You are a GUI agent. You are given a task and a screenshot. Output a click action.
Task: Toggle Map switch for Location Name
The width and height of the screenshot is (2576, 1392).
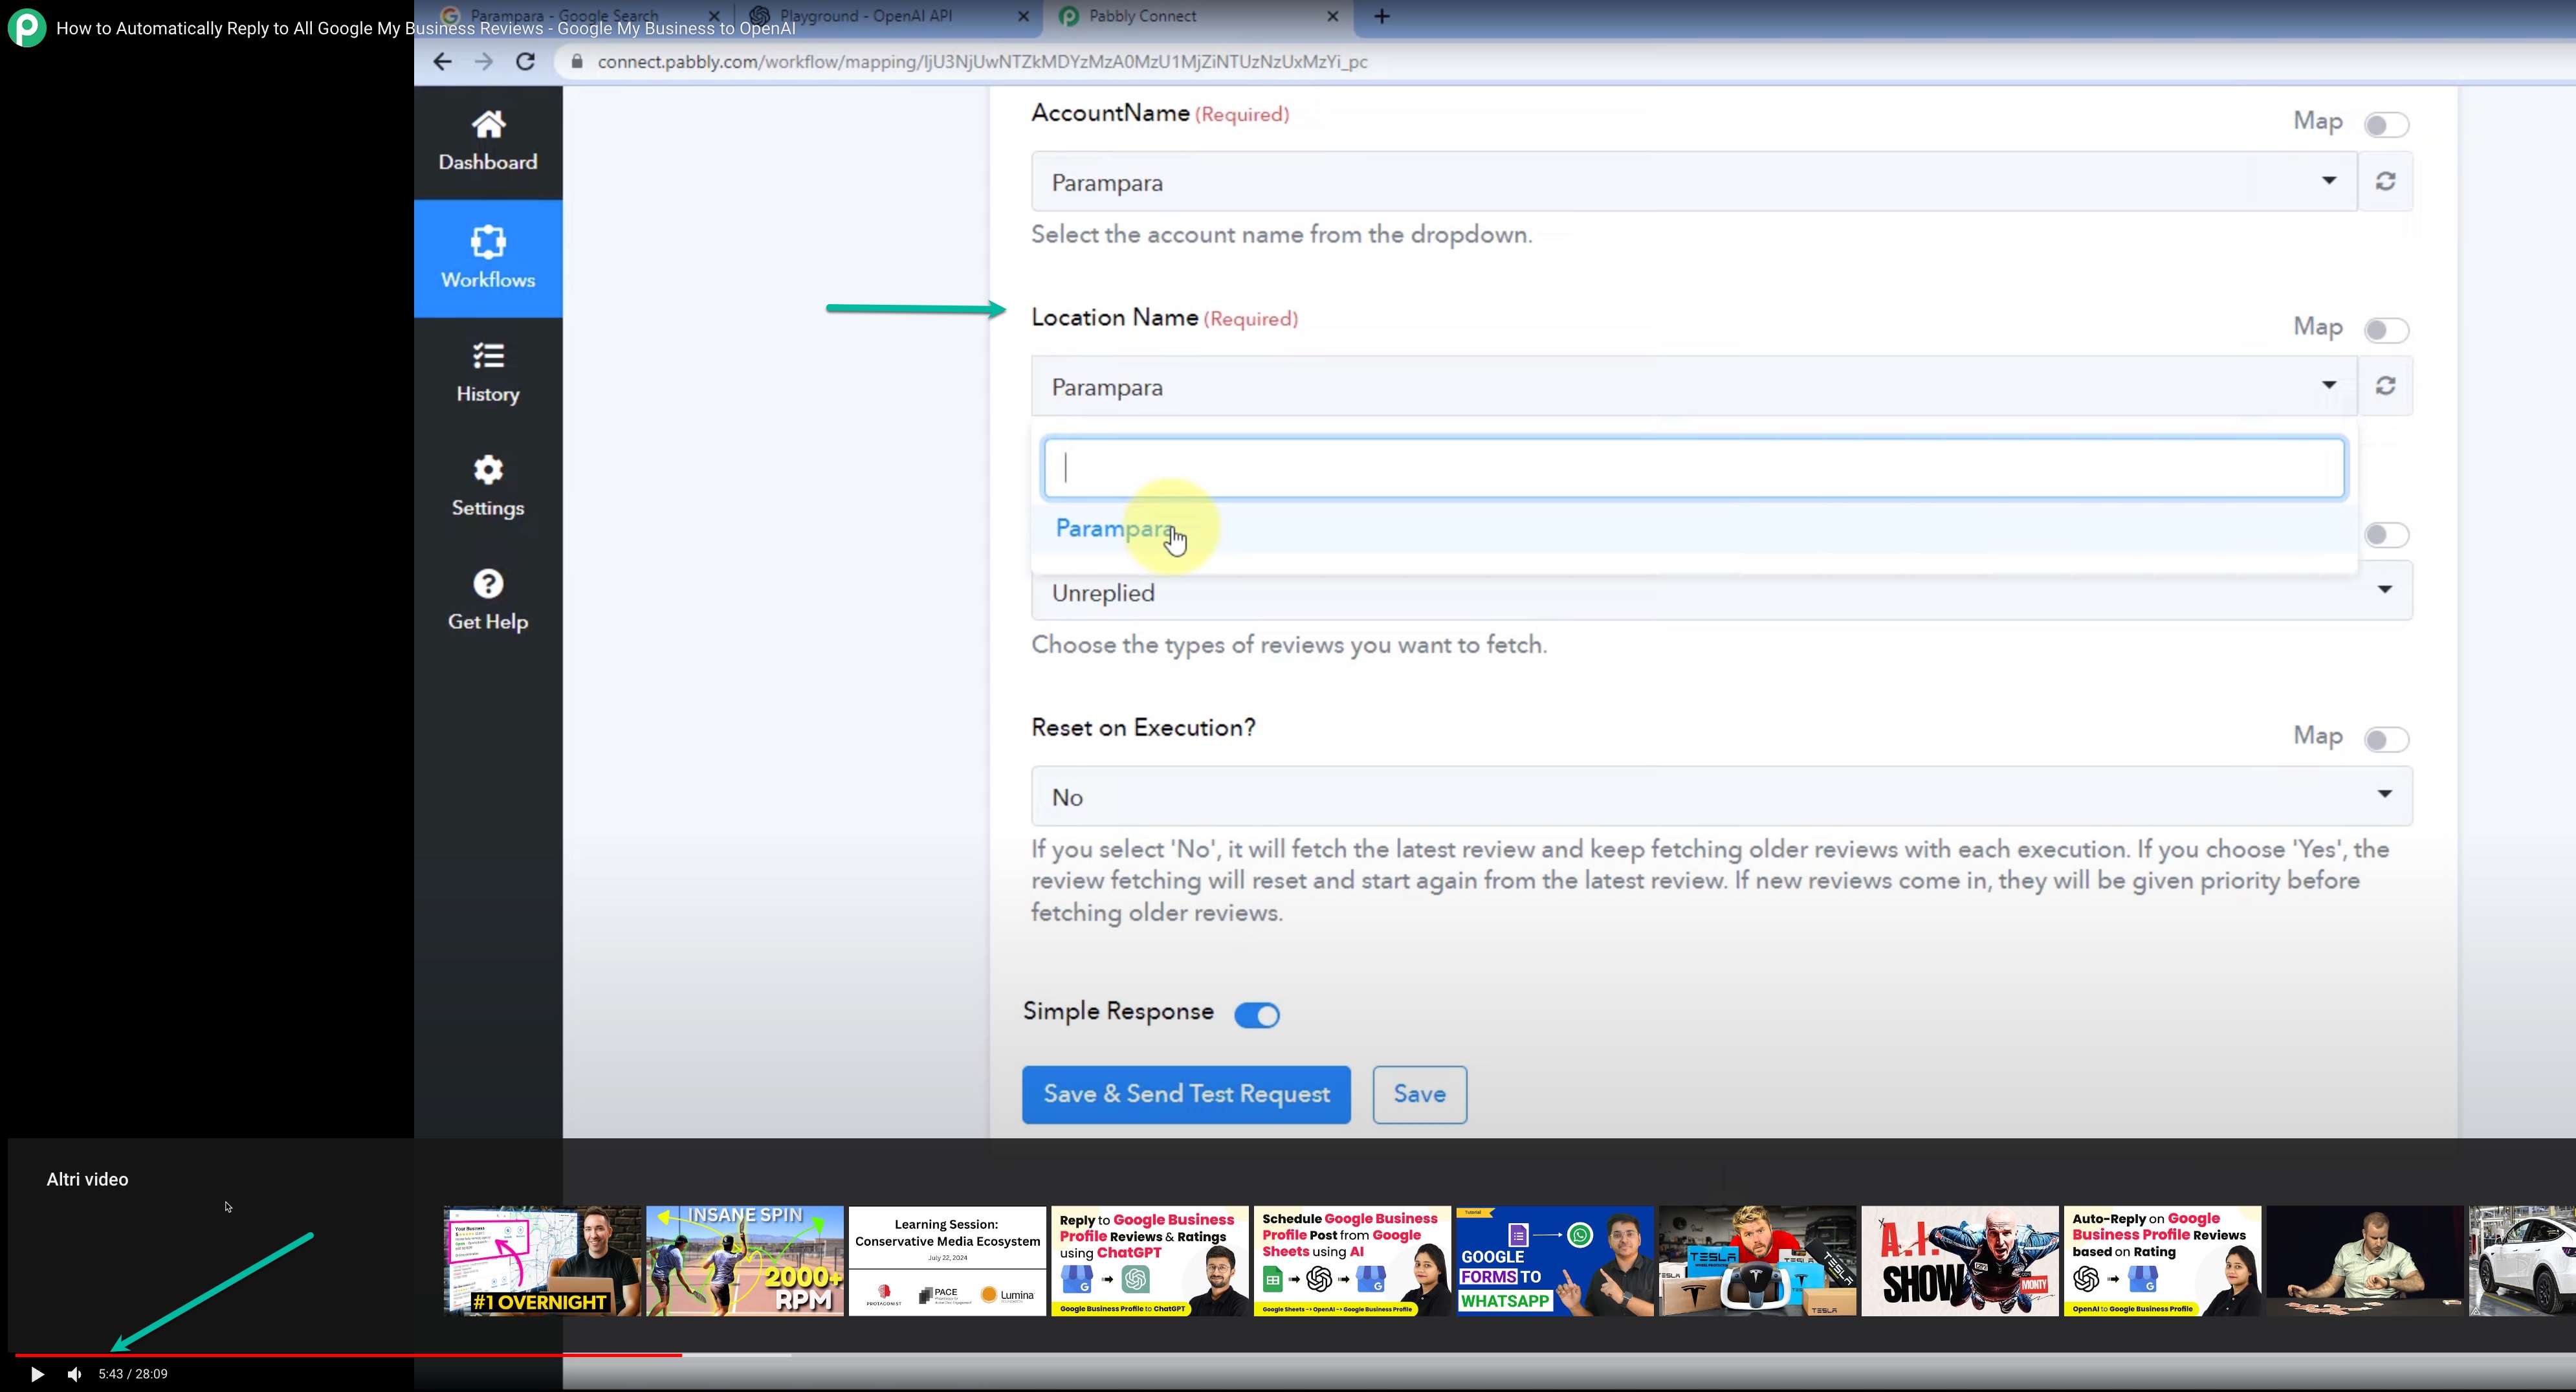[x=2386, y=330]
